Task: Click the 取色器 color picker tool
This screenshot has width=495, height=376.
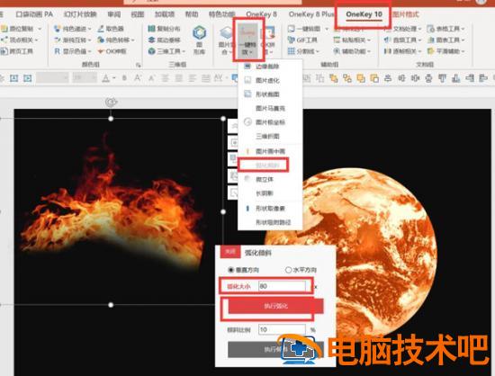Action: click(x=111, y=29)
